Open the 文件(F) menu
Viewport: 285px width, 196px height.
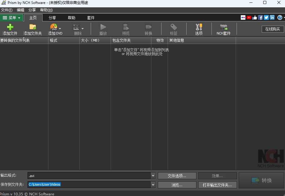[7, 10]
